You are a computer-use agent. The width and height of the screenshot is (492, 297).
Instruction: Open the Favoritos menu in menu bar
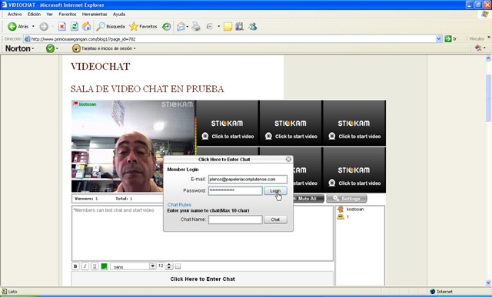(68, 15)
